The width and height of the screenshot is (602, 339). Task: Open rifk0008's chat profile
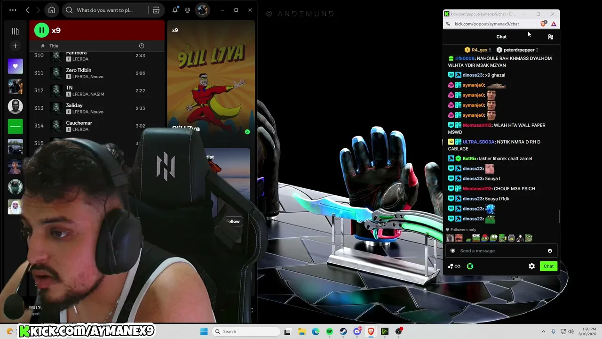(x=465, y=58)
